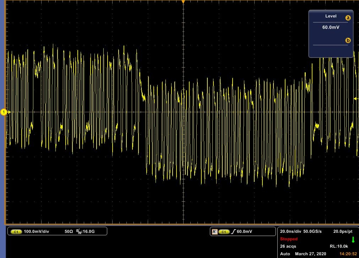The image size is (359, 258).
Task: Click the 50Ω termination readout
Action: (69, 231)
